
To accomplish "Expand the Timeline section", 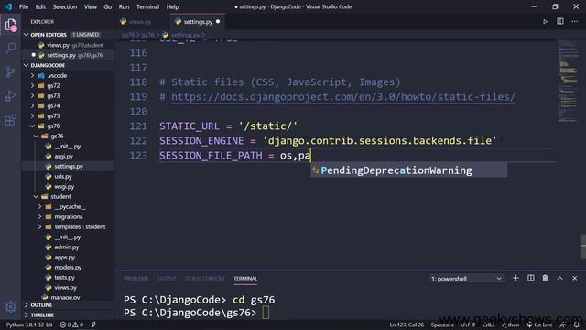I will pos(42,315).
